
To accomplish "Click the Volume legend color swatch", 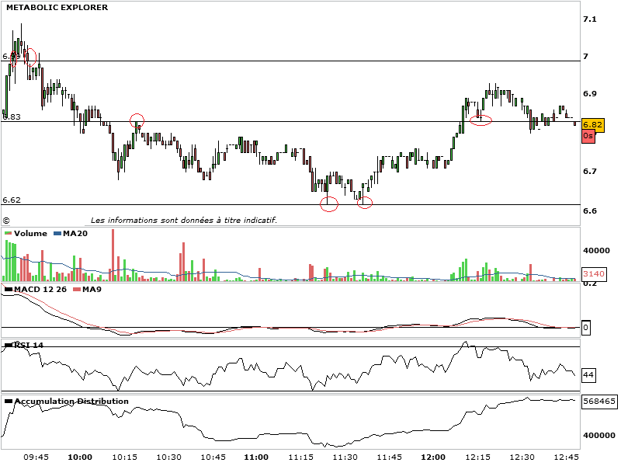I will [8, 234].
